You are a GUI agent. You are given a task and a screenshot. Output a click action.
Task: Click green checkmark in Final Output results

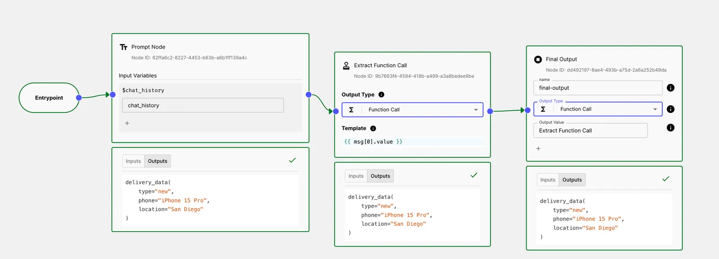666,179
